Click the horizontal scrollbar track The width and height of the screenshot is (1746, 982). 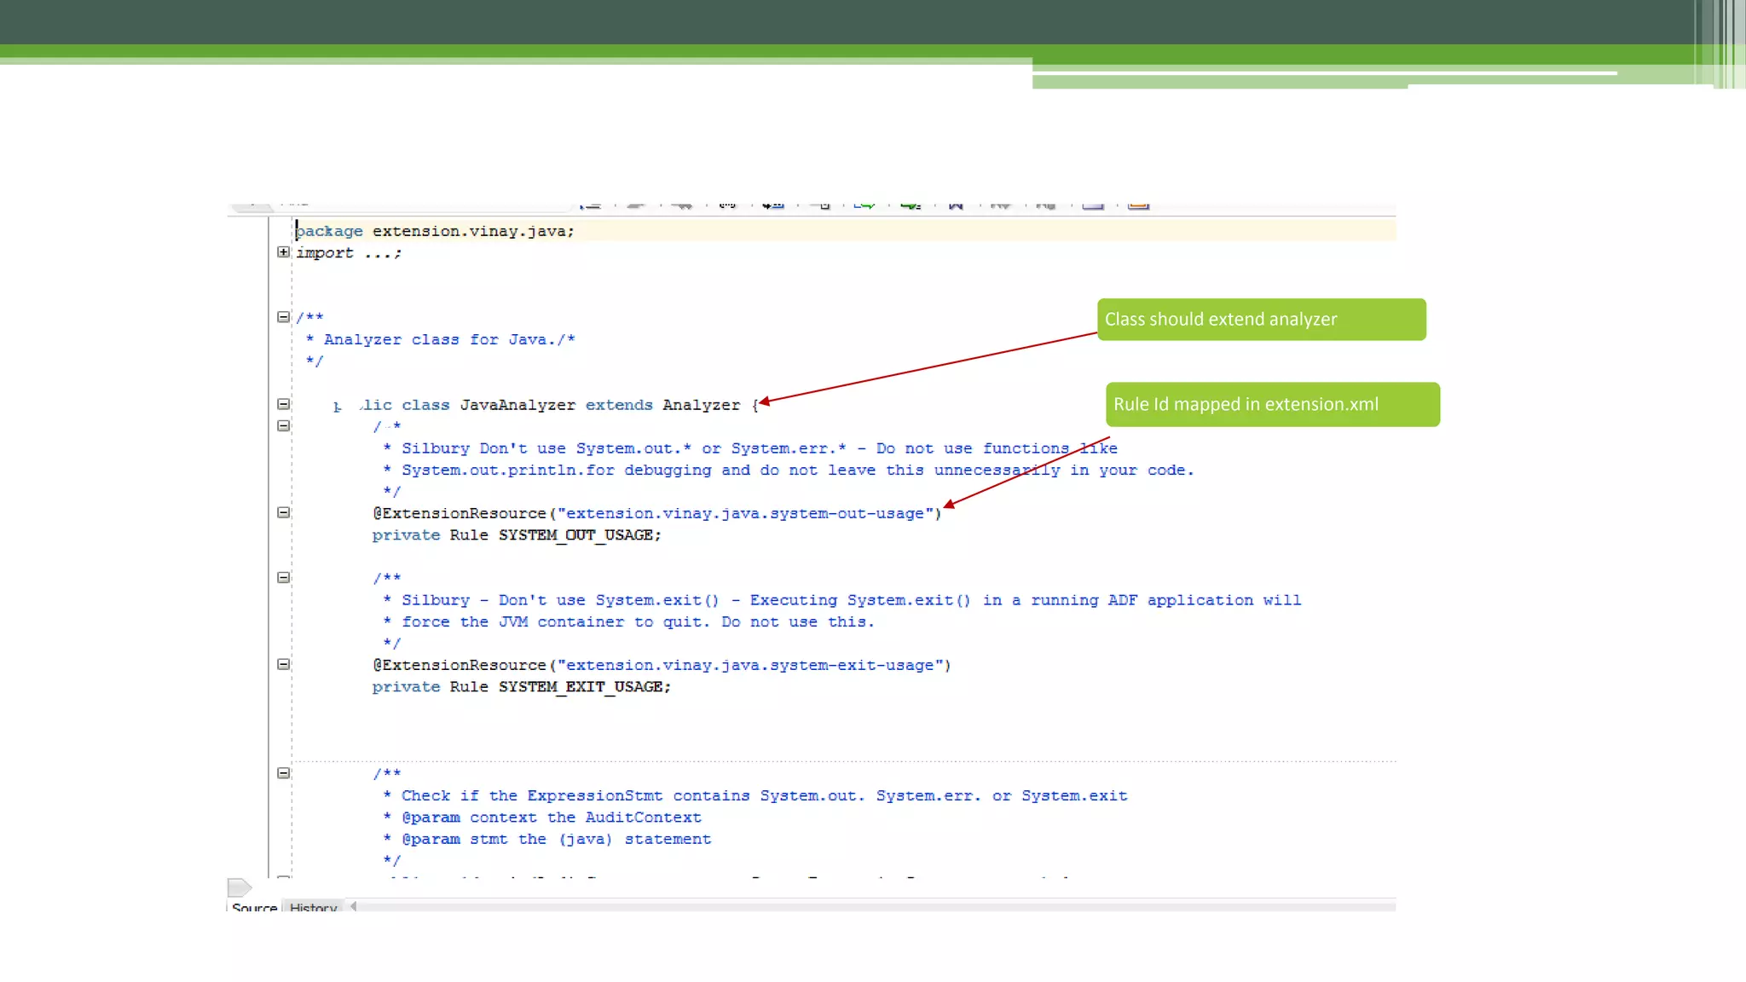tap(853, 906)
